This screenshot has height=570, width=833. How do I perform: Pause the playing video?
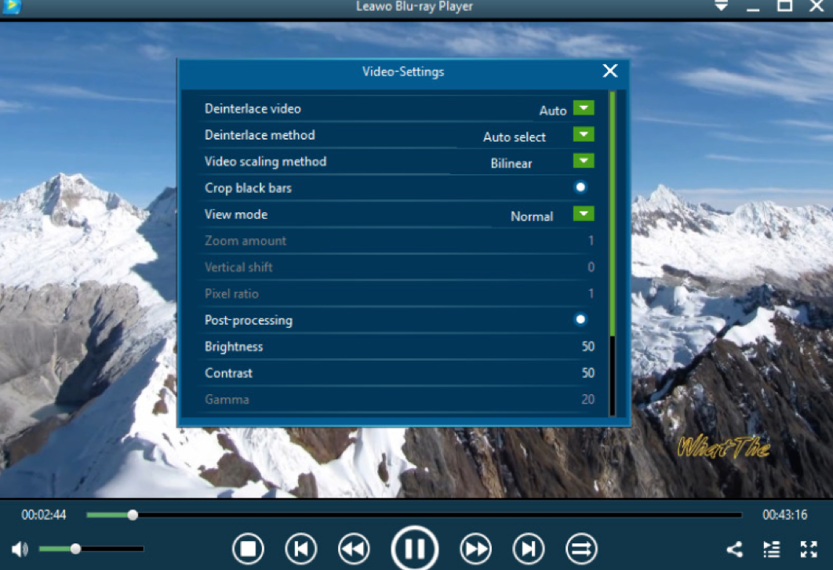point(414,549)
